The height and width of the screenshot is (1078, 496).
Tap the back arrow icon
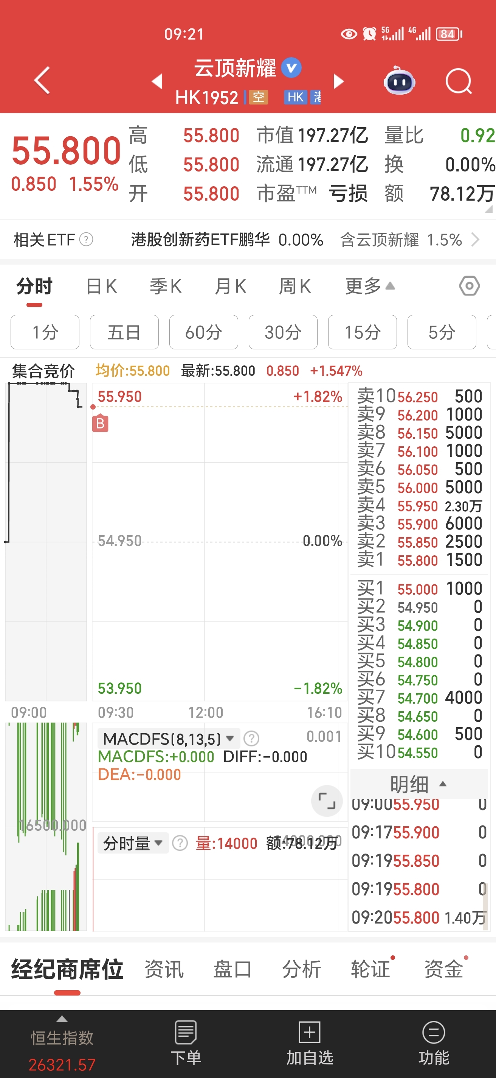click(x=42, y=80)
